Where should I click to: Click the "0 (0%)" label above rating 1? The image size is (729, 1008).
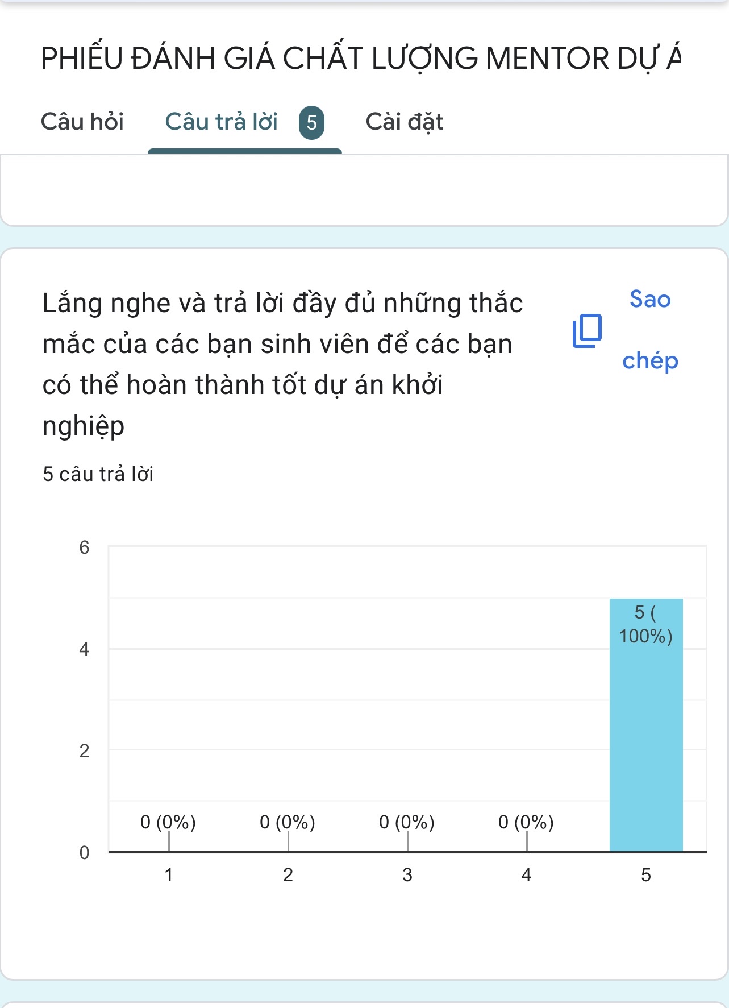(168, 822)
